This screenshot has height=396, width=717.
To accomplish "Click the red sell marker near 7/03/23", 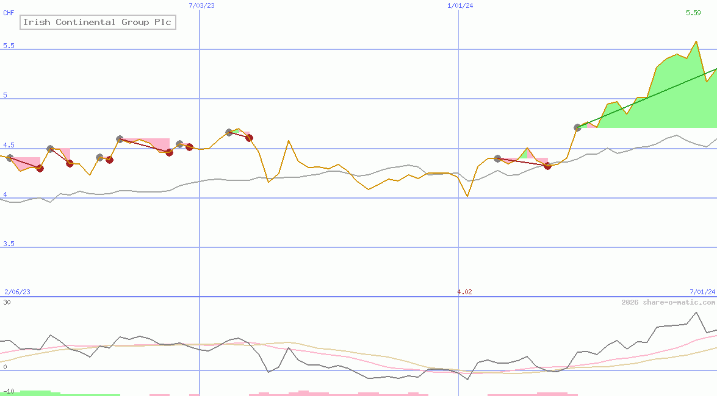I will [x=189, y=146].
